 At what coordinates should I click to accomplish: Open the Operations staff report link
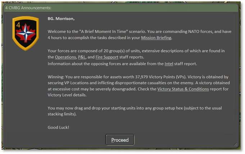65,57
